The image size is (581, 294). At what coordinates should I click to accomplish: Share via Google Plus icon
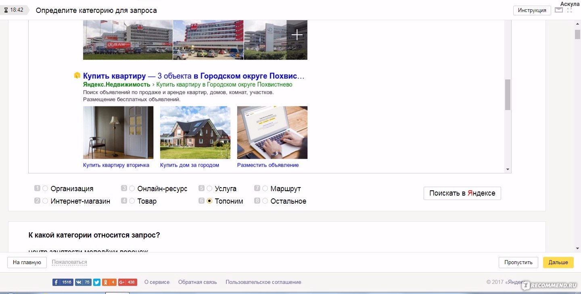(128, 282)
